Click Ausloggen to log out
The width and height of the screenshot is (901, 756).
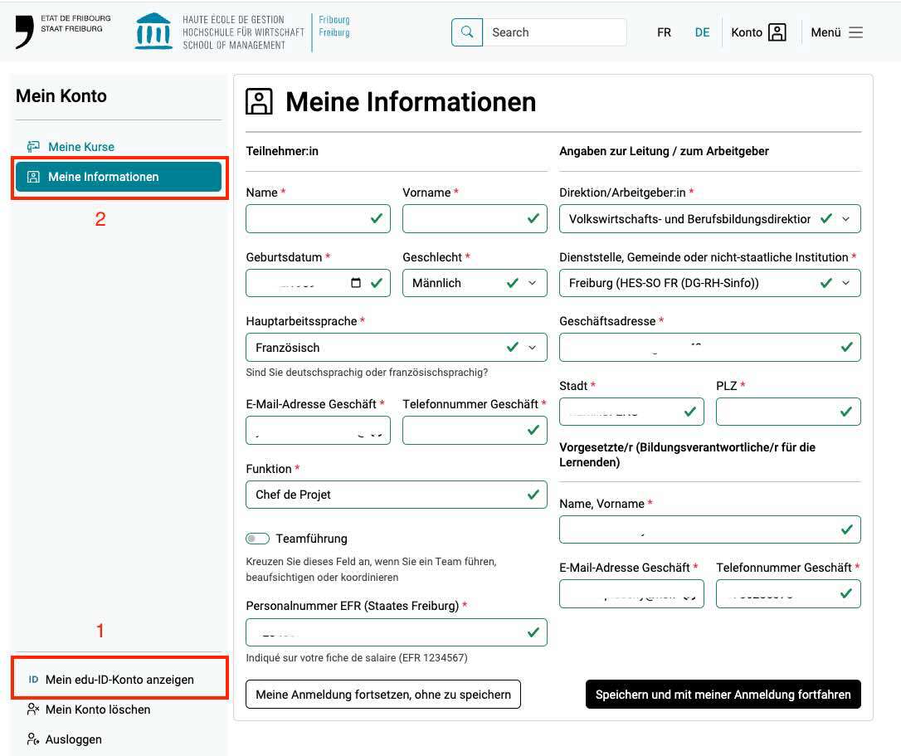point(74,739)
